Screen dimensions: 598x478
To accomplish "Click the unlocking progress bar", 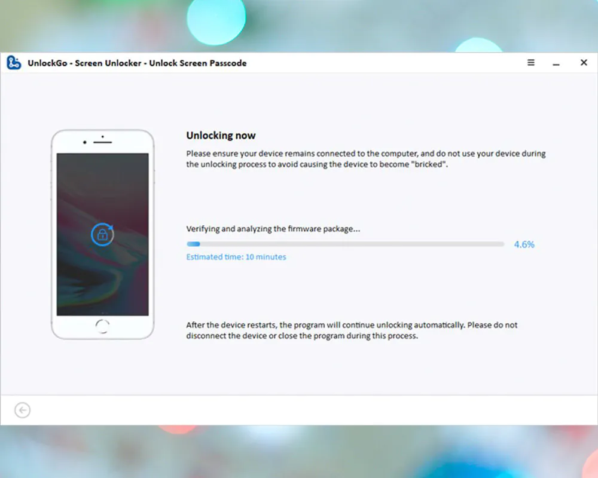I will pyautogui.click(x=345, y=244).
